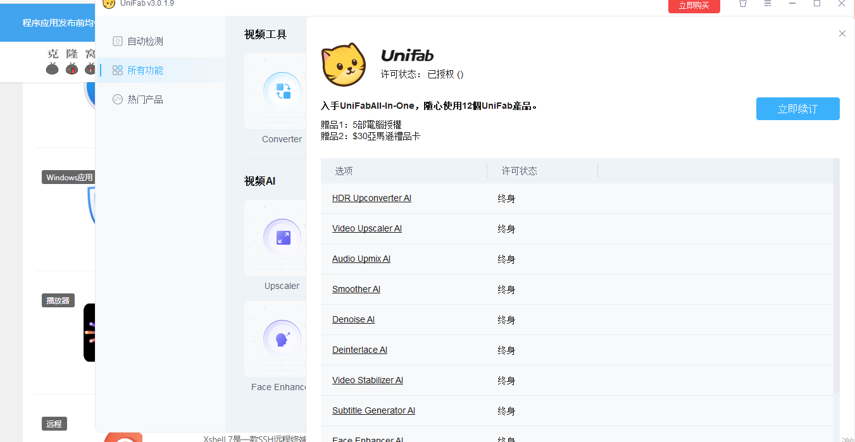
Task: Click 终身 in Subtitle Generator AI row
Action: click(x=506, y=411)
